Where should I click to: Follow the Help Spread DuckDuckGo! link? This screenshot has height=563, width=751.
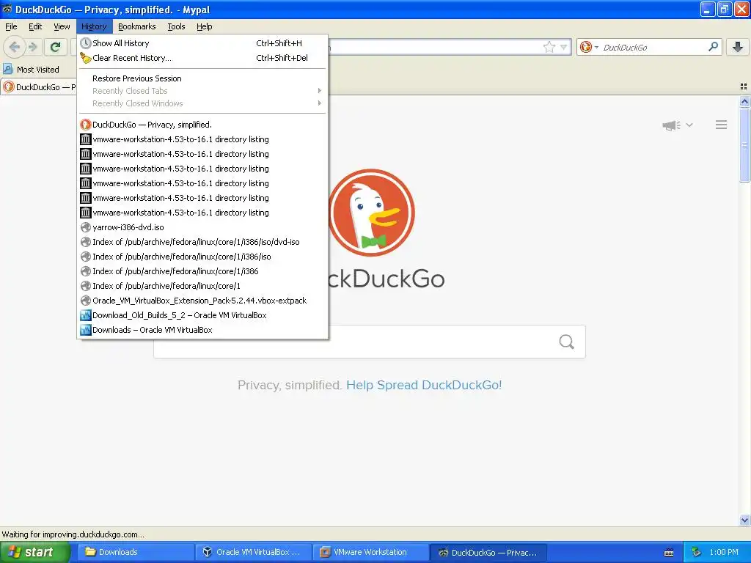pos(424,385)
